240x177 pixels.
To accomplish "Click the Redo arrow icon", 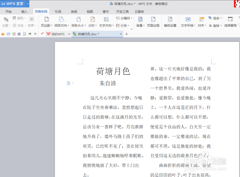I will pos(36,34).
